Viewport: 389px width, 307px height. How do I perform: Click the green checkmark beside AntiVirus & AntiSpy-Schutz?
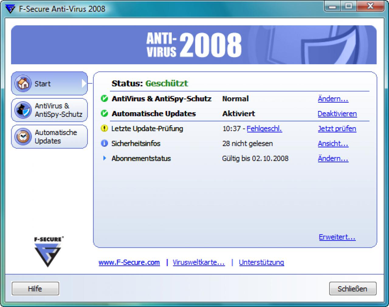click(104, 99)
